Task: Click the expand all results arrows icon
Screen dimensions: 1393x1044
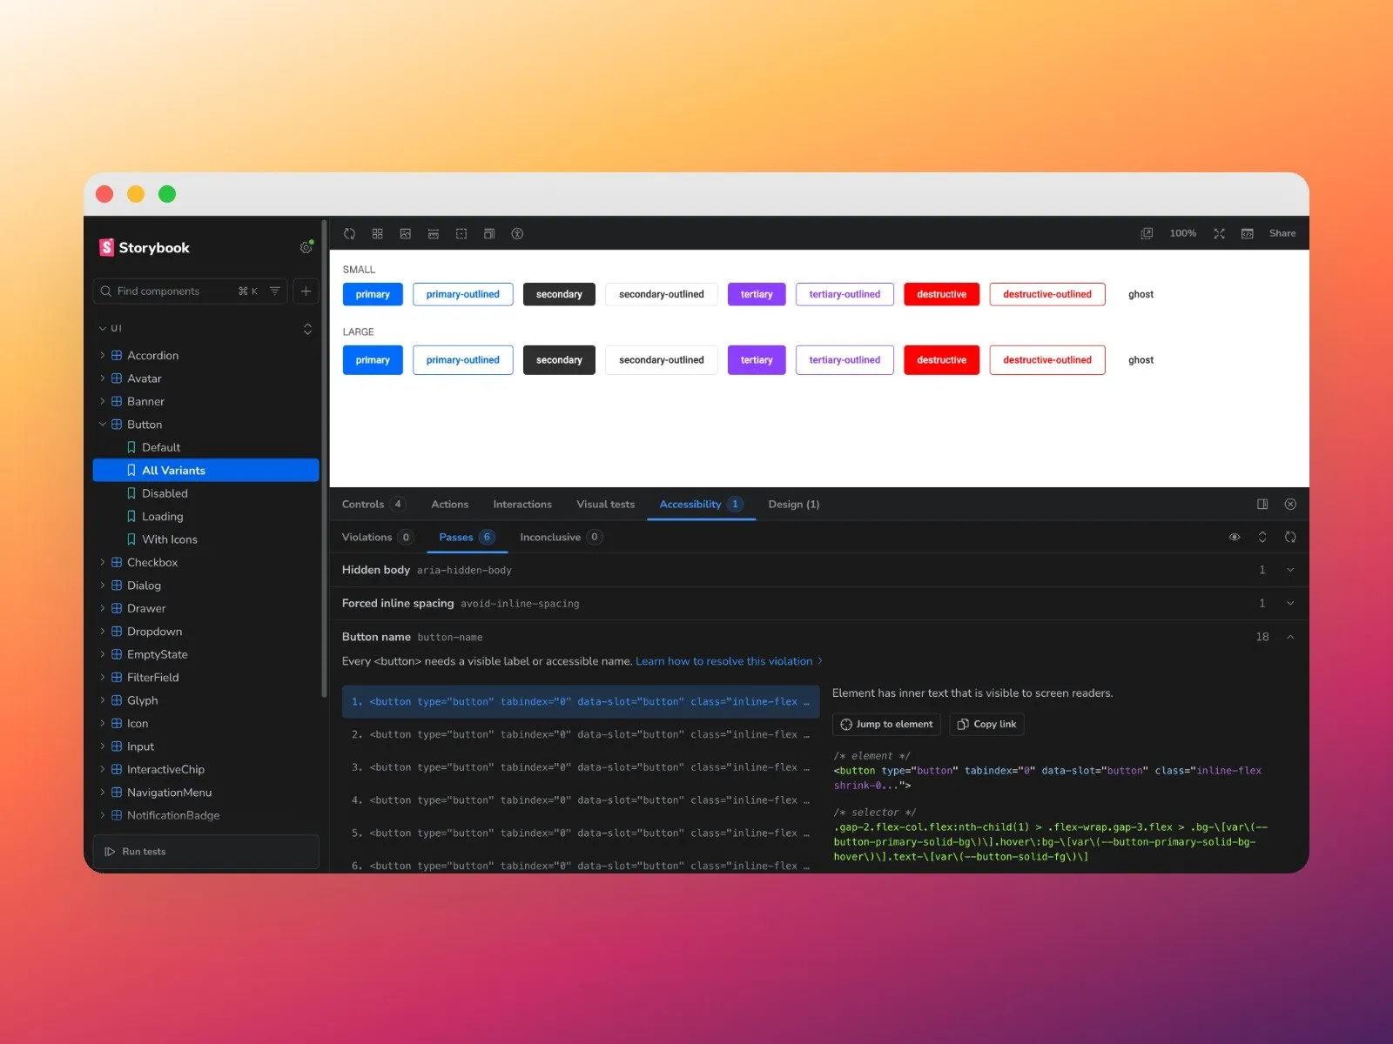Action: 1262,537
